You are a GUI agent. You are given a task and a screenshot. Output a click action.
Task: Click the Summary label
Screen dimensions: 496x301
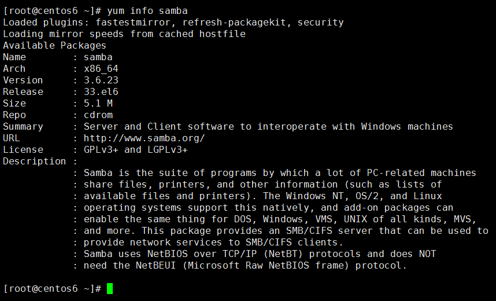(x=23, y=126)
